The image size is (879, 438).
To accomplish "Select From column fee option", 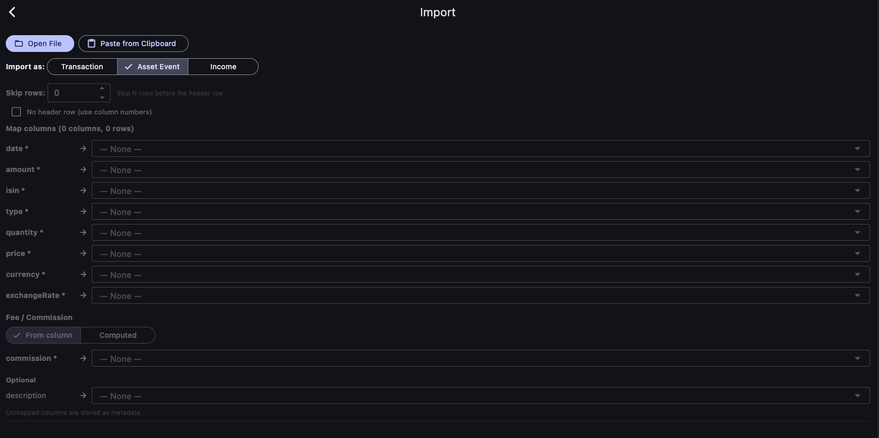I will point(44,335).
